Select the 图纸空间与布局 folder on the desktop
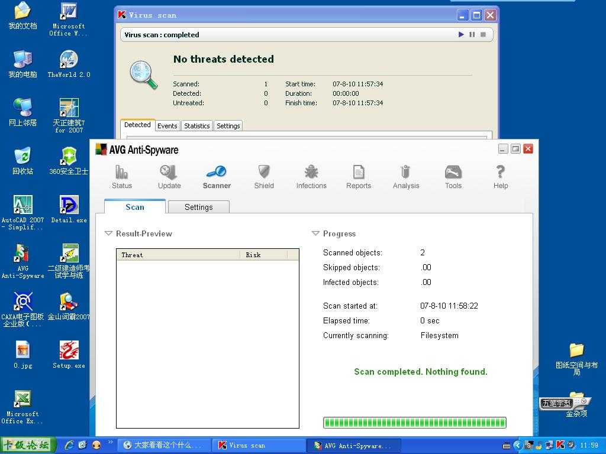Viewport: 606px width, 454px height. click(576, 359)
